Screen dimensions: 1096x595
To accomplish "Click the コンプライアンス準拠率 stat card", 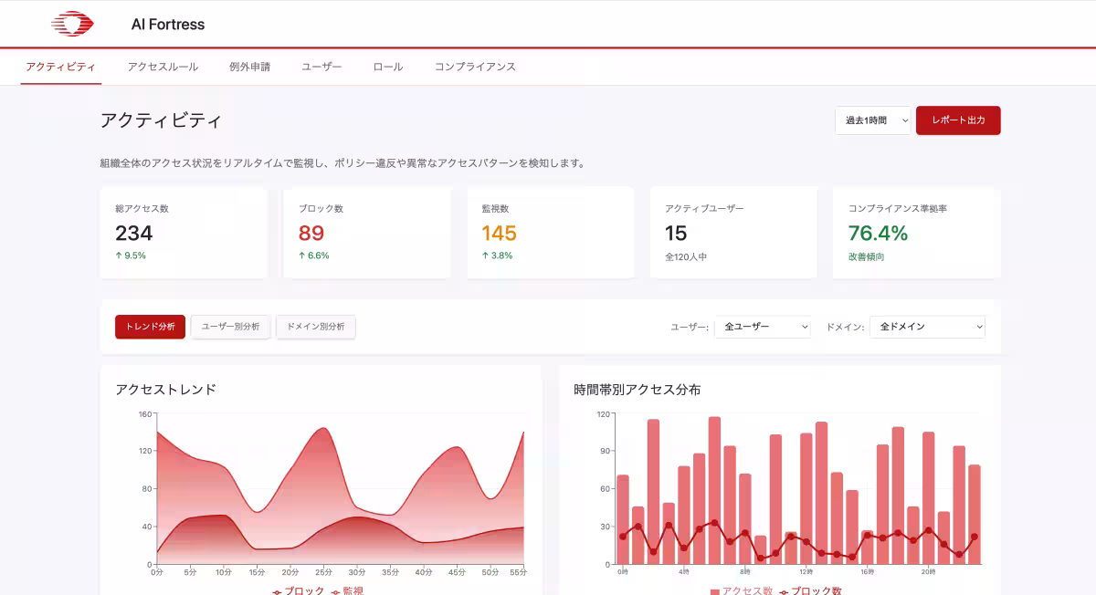I will pyautogui.click(x=915, y=232).
